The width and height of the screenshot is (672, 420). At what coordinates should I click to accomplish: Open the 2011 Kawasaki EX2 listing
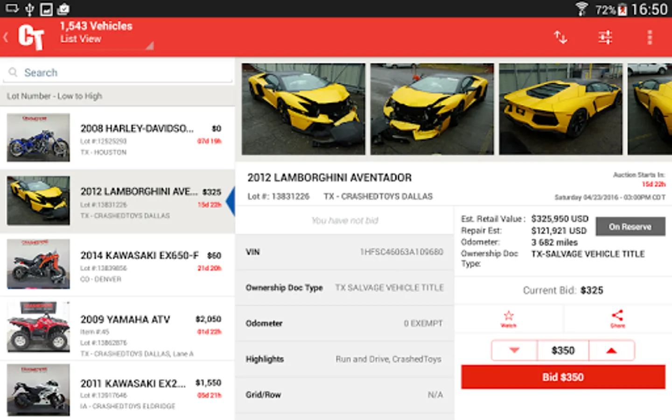point(117,390)
